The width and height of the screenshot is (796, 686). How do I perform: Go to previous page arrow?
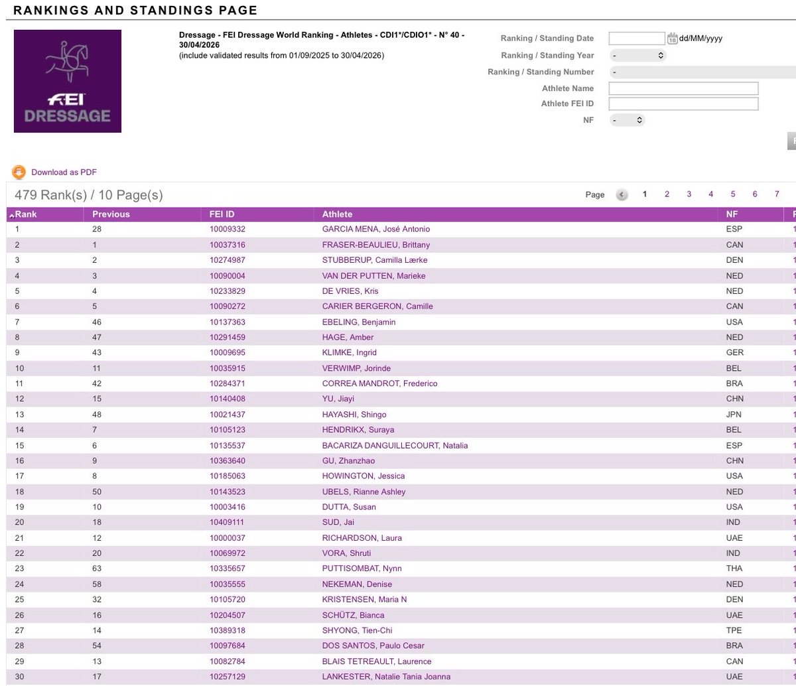(622, 194)
